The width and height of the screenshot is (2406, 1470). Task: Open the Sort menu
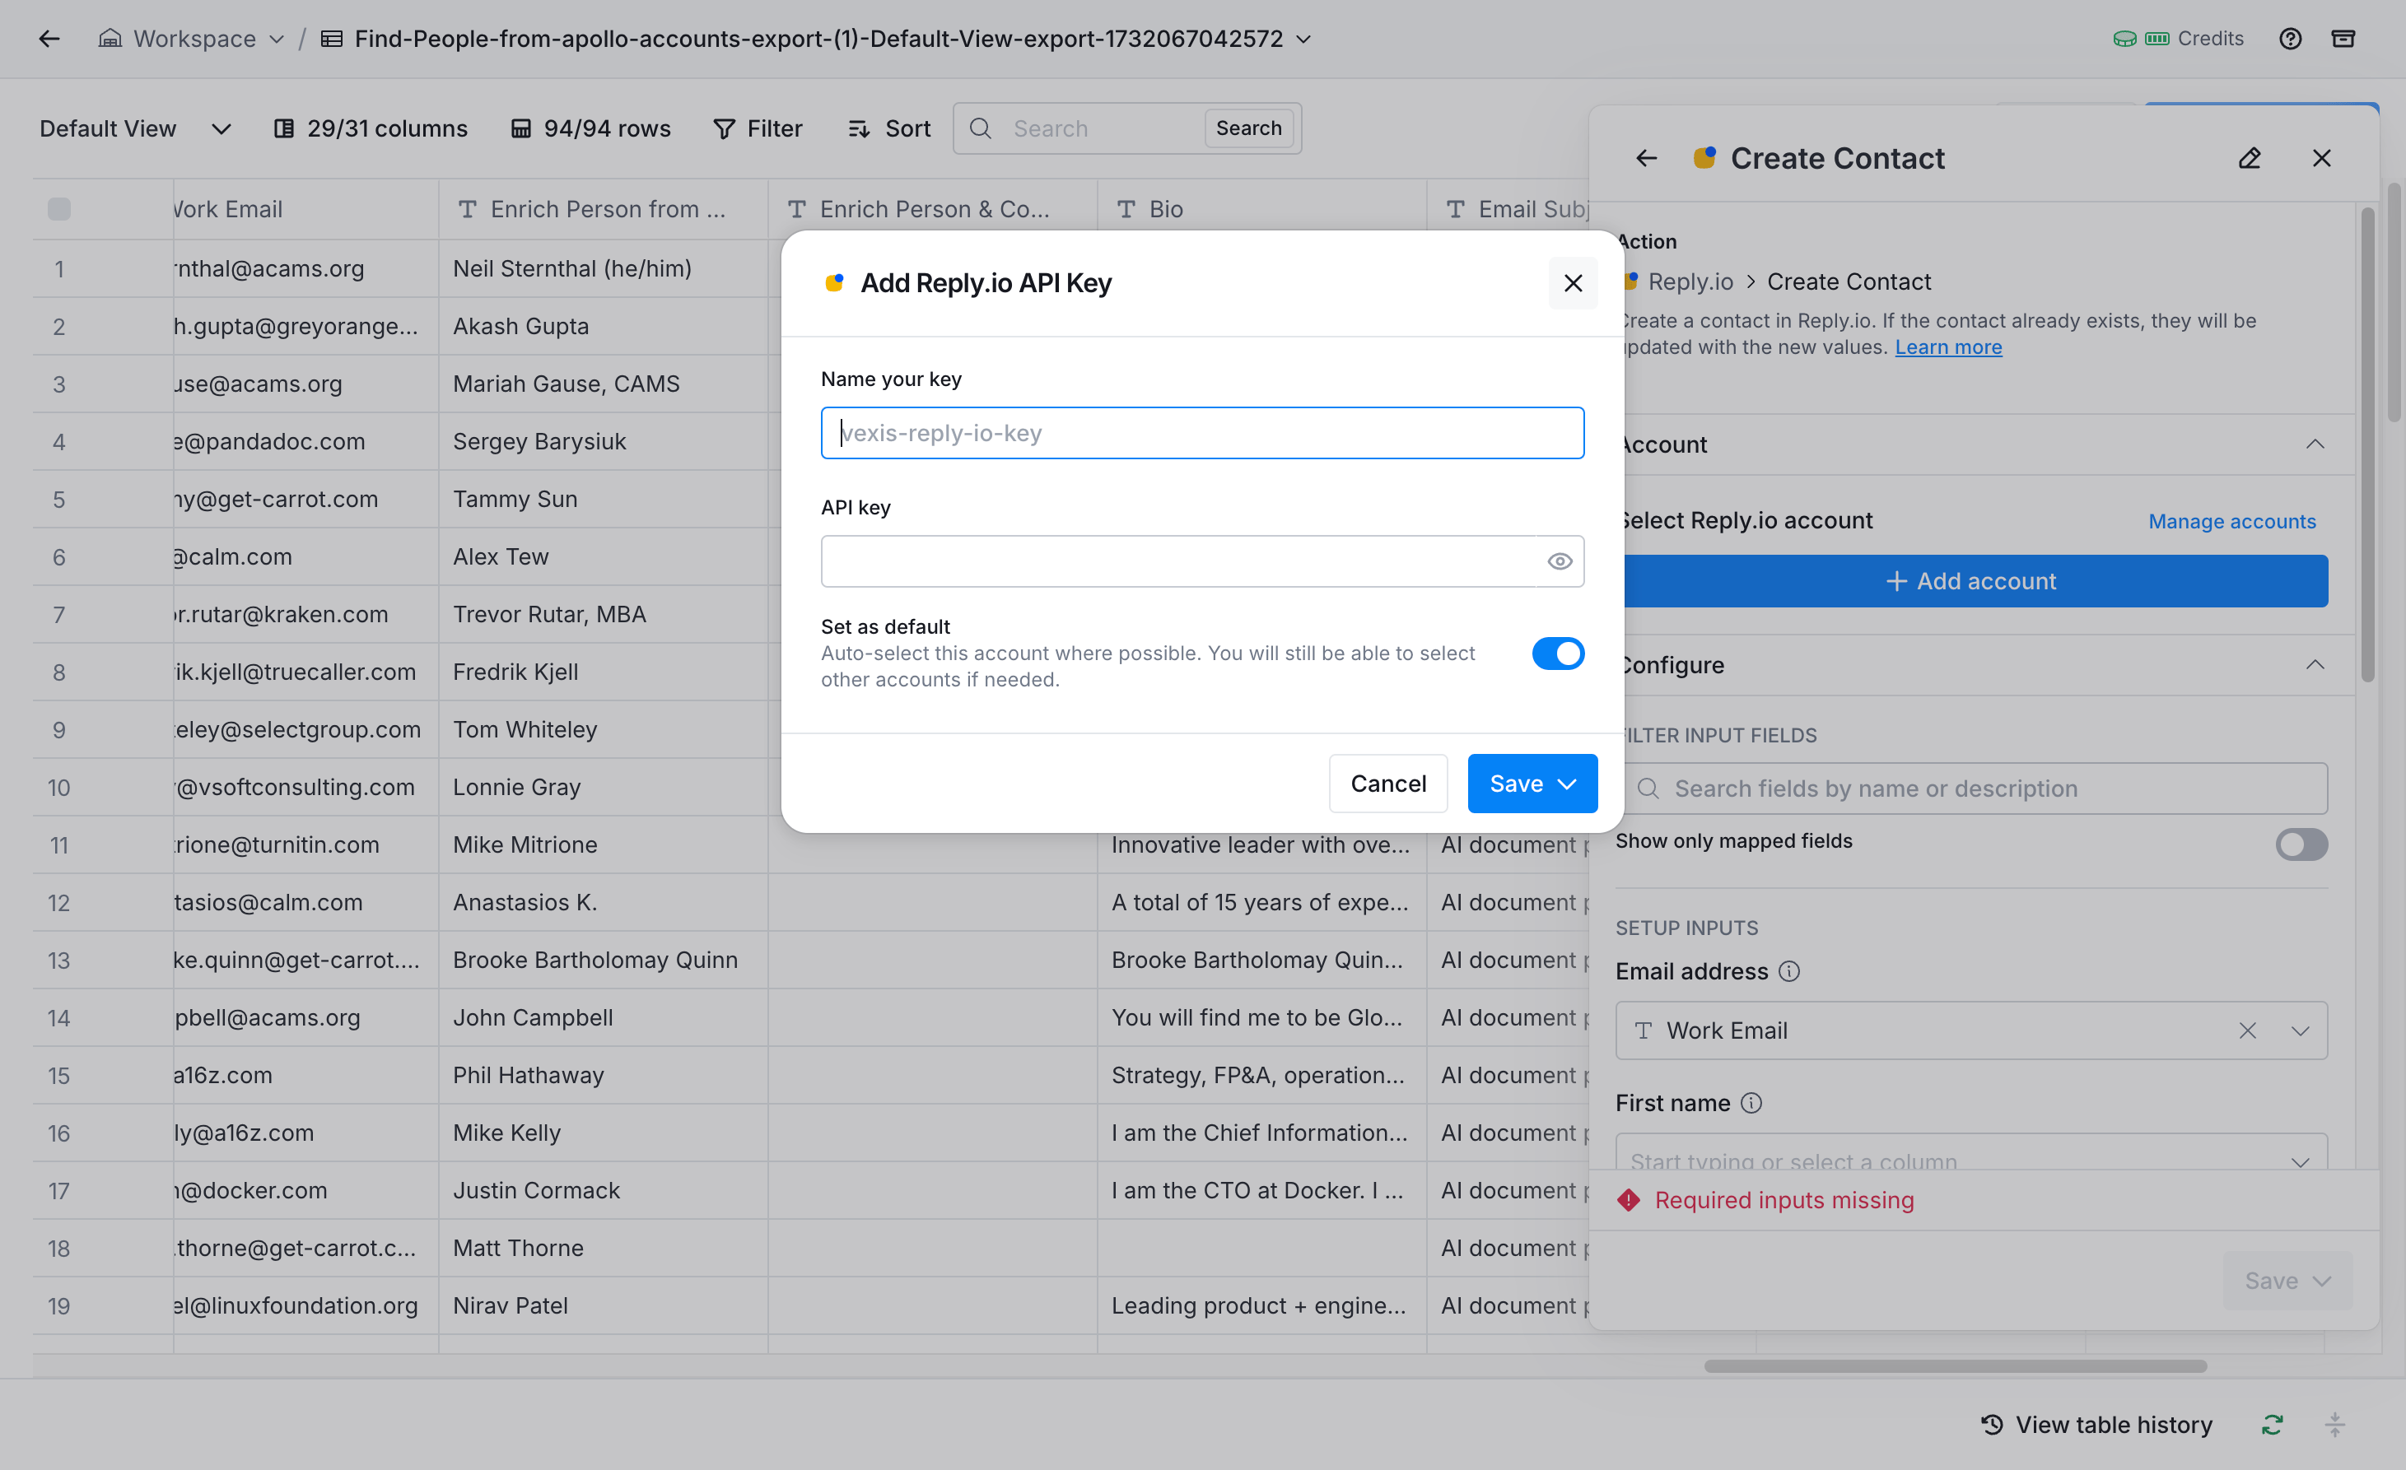(x=889, y=129)
